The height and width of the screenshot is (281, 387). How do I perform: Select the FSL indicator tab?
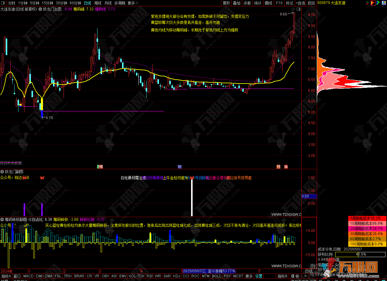click(x=58, y=276)
